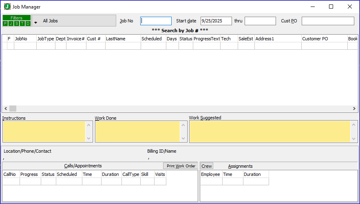Click the Time column header in Assignments
The image size is (360, 204).
coord(233,174)
